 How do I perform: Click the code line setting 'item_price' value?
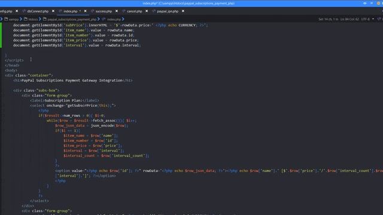pos(76,40)
